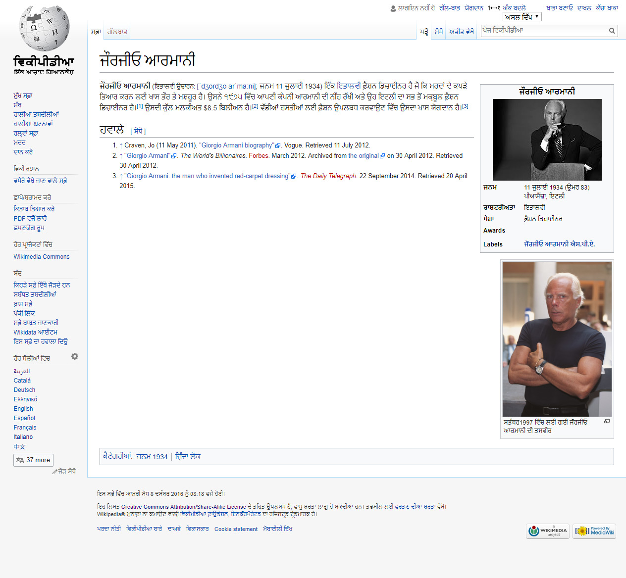The image size is (626, 578).
Task: Click in the Wikipedia search field
Action: [545, 31]
